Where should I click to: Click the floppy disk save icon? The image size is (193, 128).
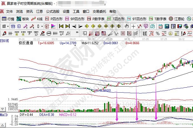click(180, 26)
